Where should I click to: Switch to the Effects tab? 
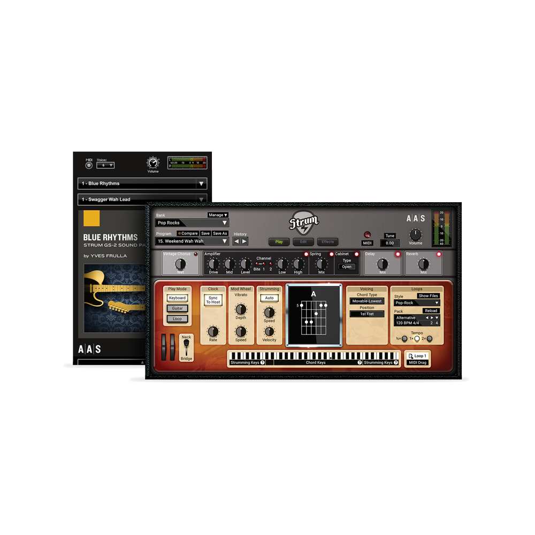327,241
